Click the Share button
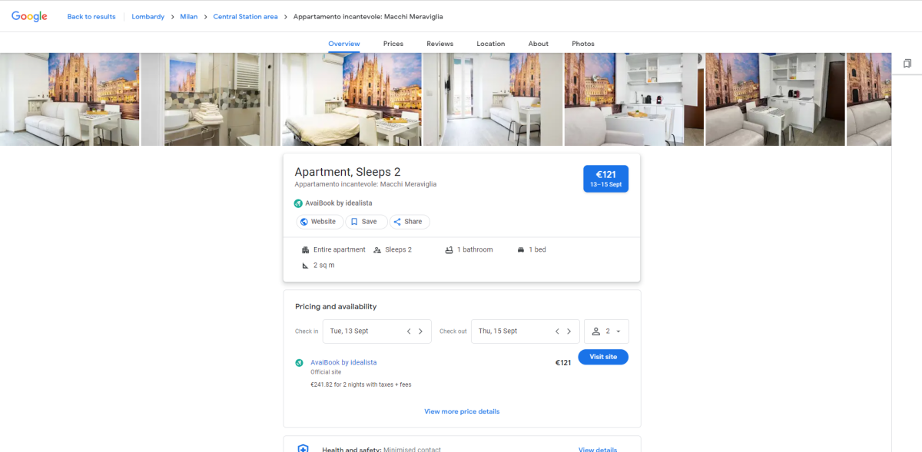Image resolution: width=922 pixels, height=452 pixels. click(x=409, y=221)
